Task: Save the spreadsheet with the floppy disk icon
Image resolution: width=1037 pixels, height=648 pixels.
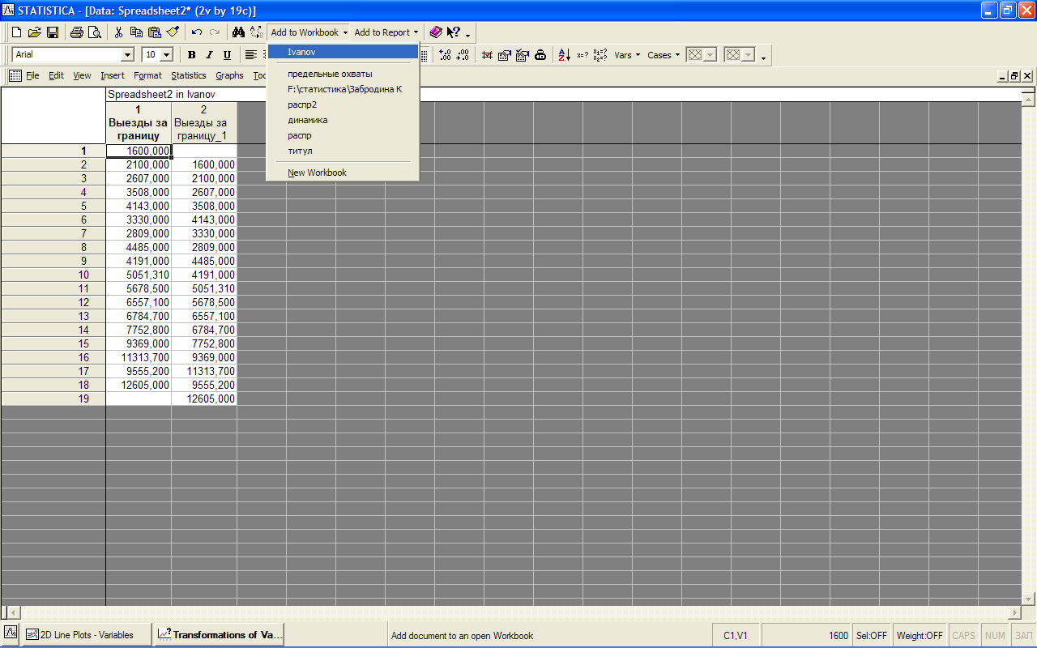Action: click(x=52, y=32)
